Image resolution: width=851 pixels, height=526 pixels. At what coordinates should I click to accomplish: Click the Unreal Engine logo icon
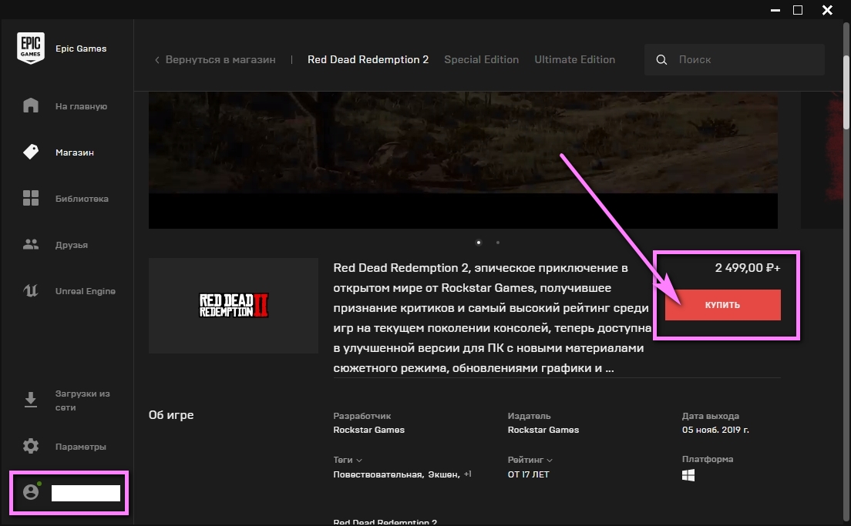point(31,291)
